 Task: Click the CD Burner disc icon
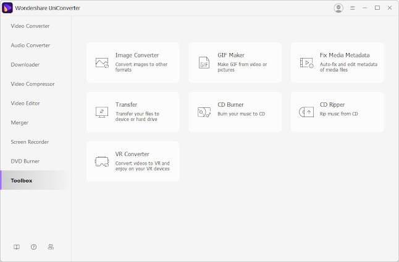(x=204, y=112)
